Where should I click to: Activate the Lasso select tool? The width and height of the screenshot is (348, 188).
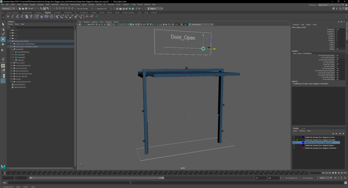click(3, 29)
